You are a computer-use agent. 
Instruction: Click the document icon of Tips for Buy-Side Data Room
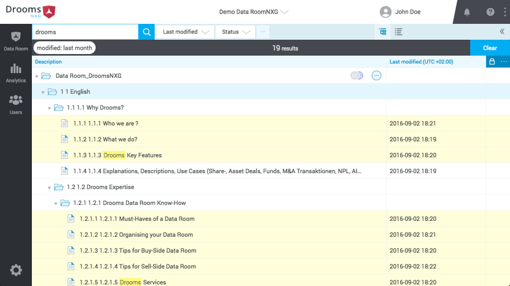click(71, 251)
